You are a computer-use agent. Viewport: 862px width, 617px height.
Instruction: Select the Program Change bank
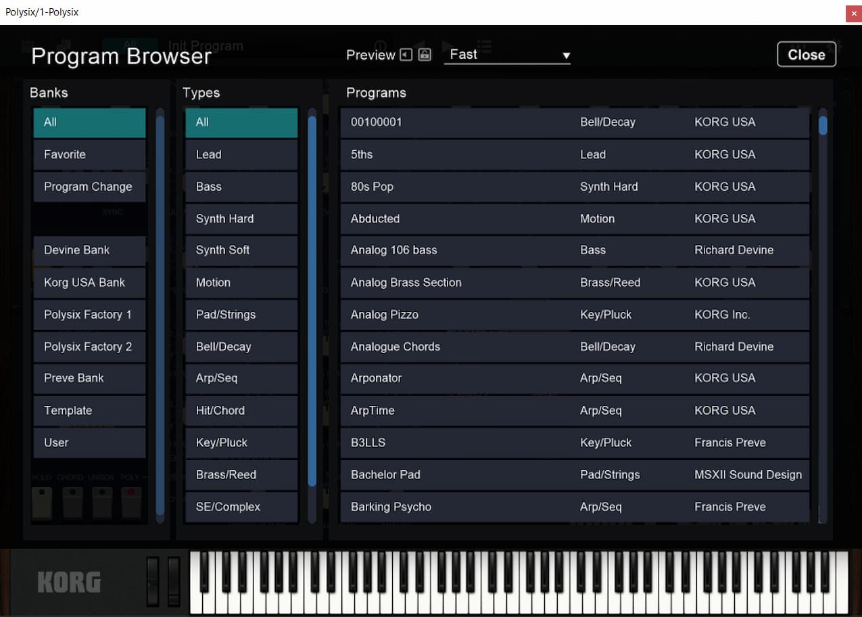[90, 187]
